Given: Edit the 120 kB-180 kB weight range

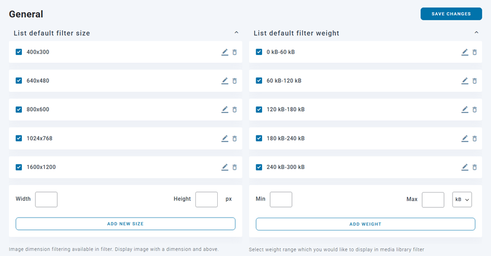Looking at the screenshot, I should click(x=465, y=110).
